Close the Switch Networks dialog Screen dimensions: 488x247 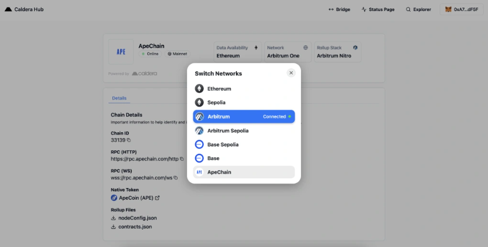(x=291, y=73)
